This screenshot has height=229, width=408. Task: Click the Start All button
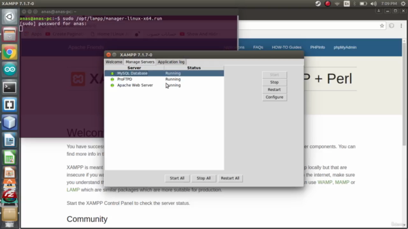coord(177,178)
